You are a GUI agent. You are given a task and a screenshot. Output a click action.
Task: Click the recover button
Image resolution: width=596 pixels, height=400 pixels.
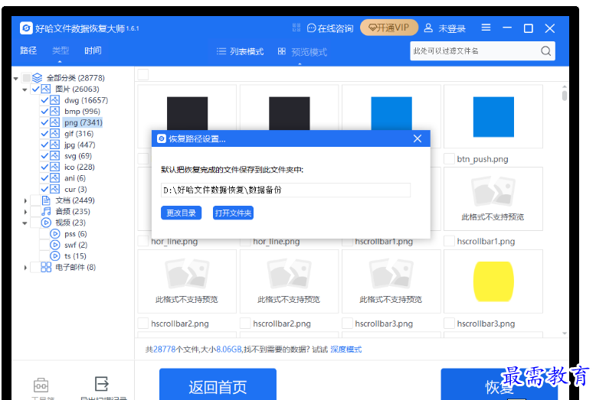pyautogui.click(x=499, y=385)
